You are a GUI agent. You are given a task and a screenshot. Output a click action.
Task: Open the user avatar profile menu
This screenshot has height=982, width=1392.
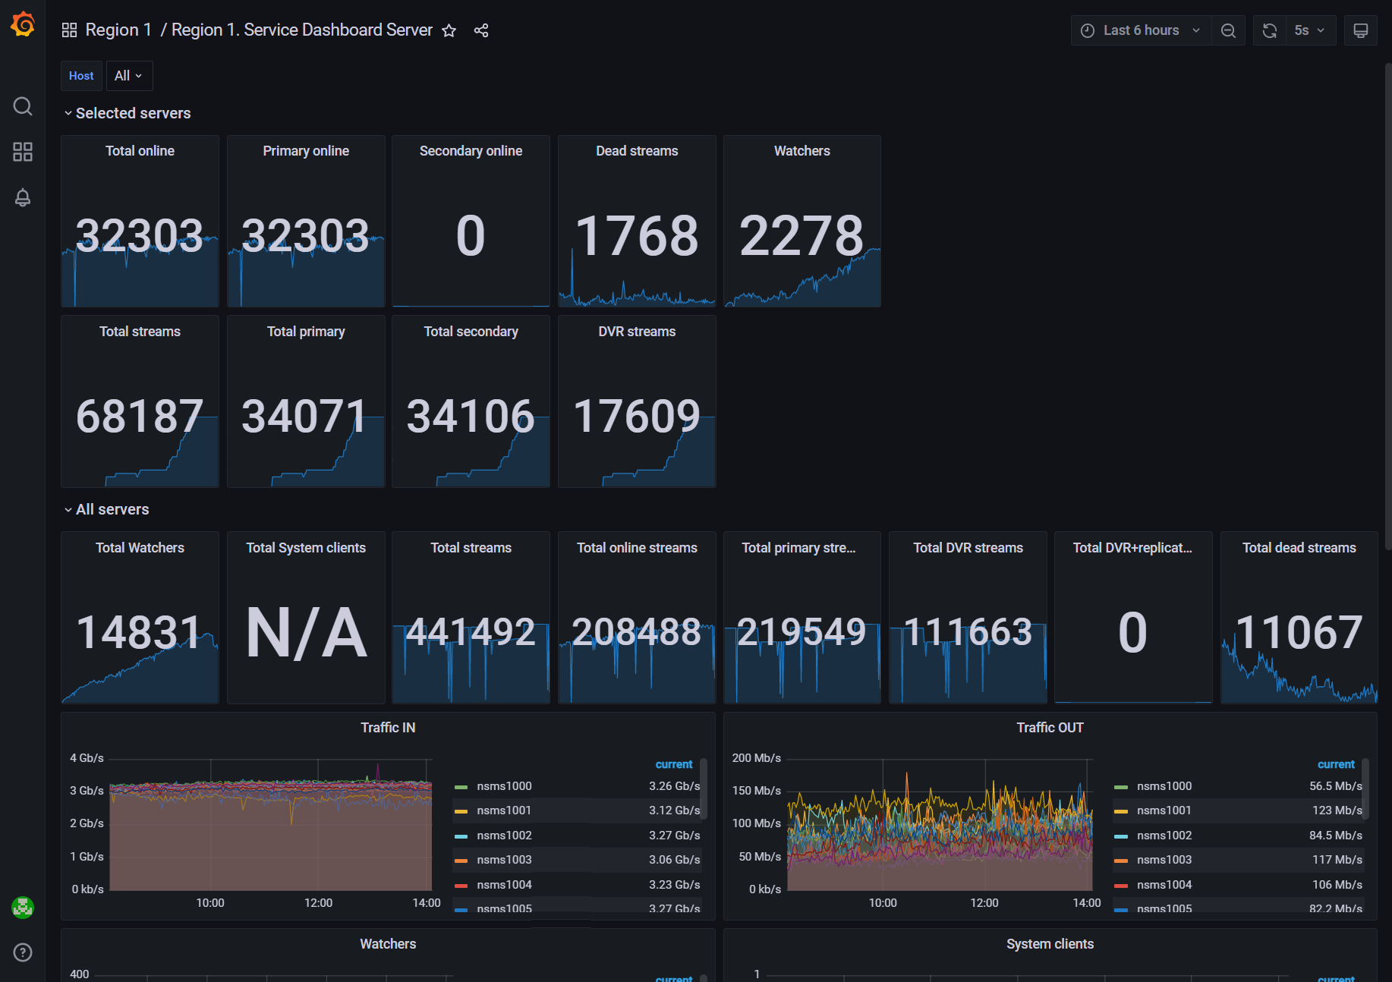click(x=23, y=908)
